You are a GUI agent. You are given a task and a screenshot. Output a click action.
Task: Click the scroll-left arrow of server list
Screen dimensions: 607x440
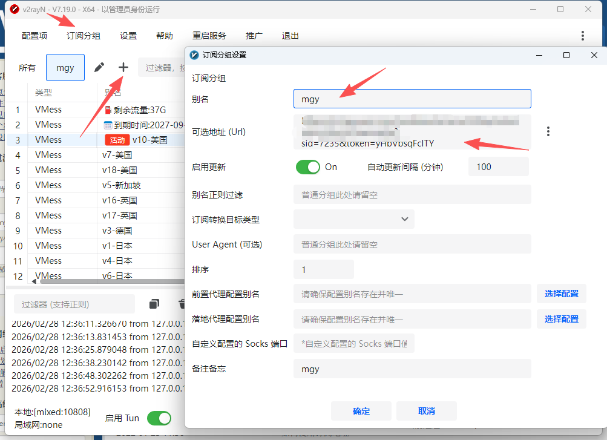[x=34, y=281]
